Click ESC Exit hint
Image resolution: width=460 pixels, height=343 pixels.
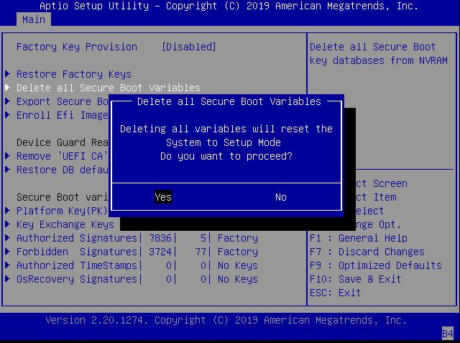(x=336, y=293)
